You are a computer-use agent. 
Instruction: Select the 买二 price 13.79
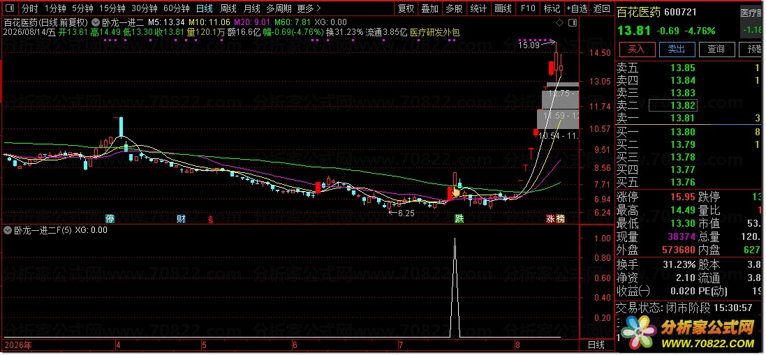682,144
